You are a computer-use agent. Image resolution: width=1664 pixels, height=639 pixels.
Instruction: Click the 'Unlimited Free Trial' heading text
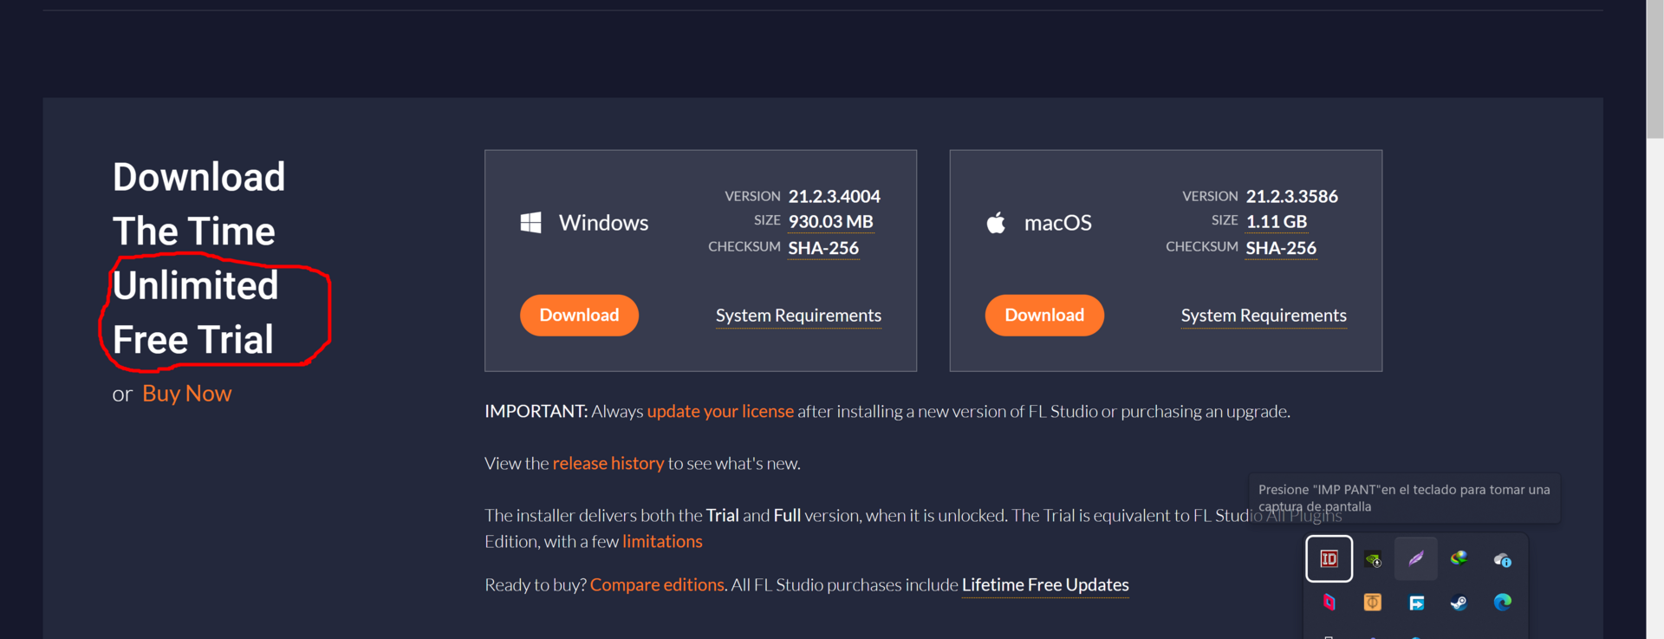tap(195, 312)
